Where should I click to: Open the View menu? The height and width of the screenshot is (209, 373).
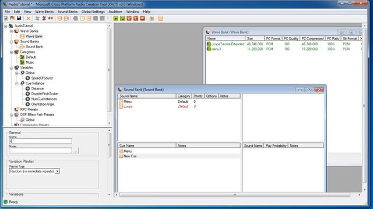tap(27, 12)
